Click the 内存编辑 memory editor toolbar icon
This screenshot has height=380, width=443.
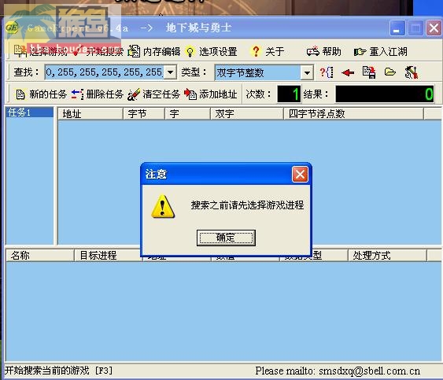pyautogui.click(x=134, y=51)
